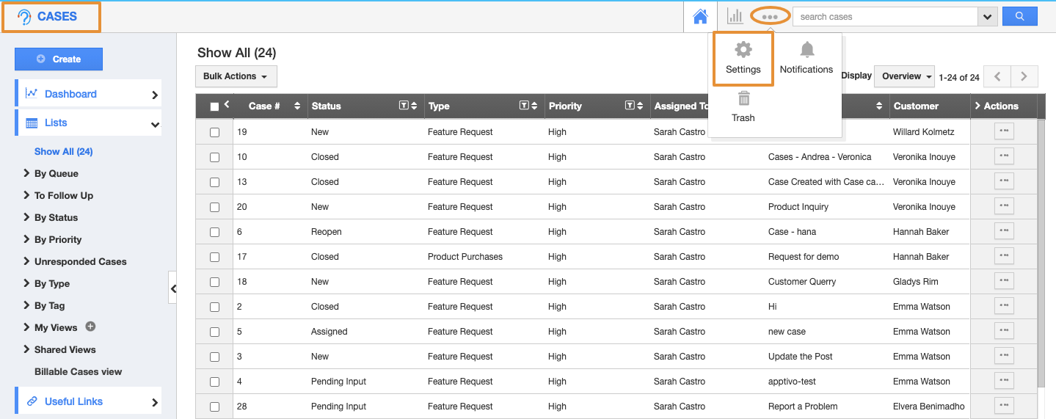Select the checkbox for case 6
This screenshot has height=419, width=1056.
tap(214, 233)
